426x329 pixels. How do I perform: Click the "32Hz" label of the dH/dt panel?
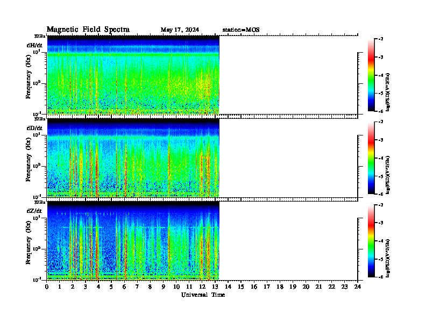pyautogui.click(x=40, y=36)
